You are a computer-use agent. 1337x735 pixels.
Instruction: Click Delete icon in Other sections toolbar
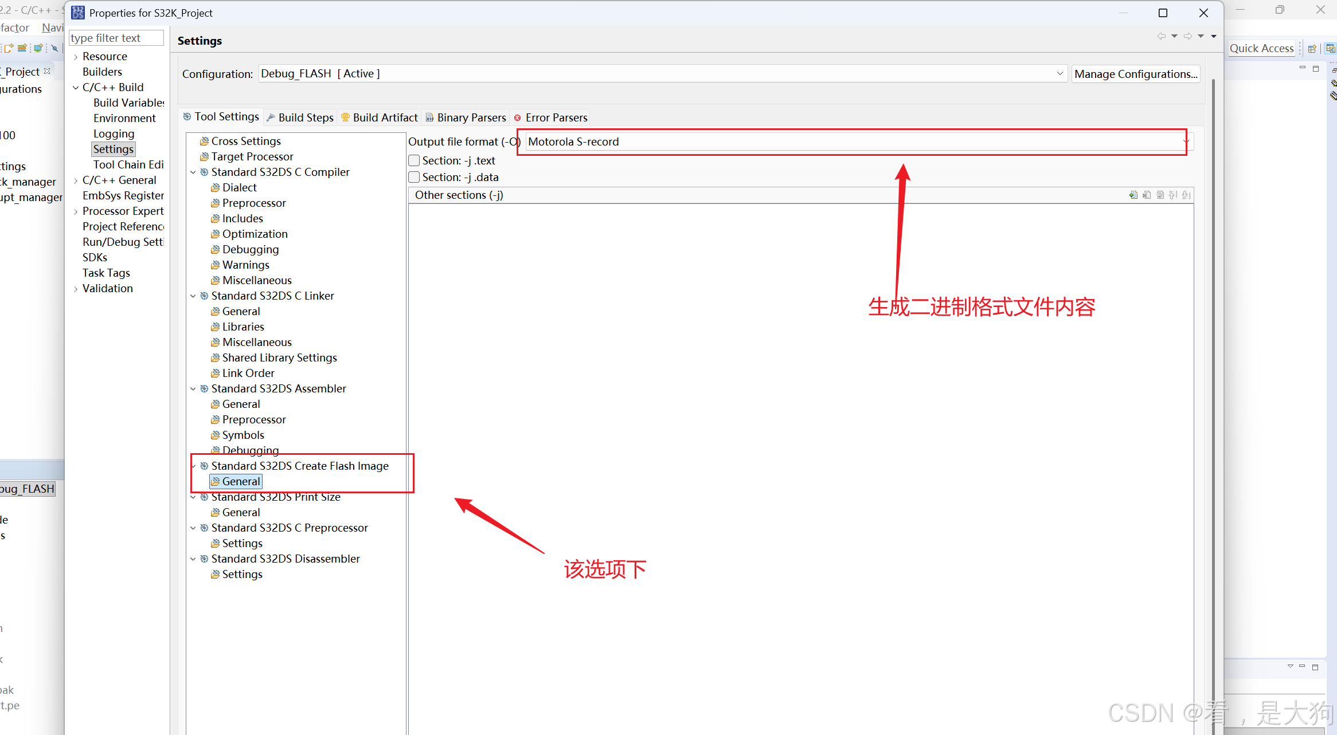pos(1147,195)
